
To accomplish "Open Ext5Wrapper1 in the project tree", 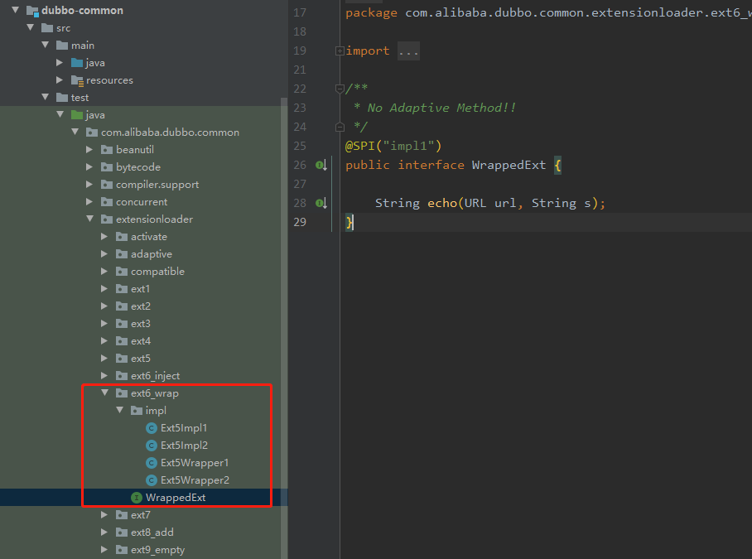I will tap(195, 463).
